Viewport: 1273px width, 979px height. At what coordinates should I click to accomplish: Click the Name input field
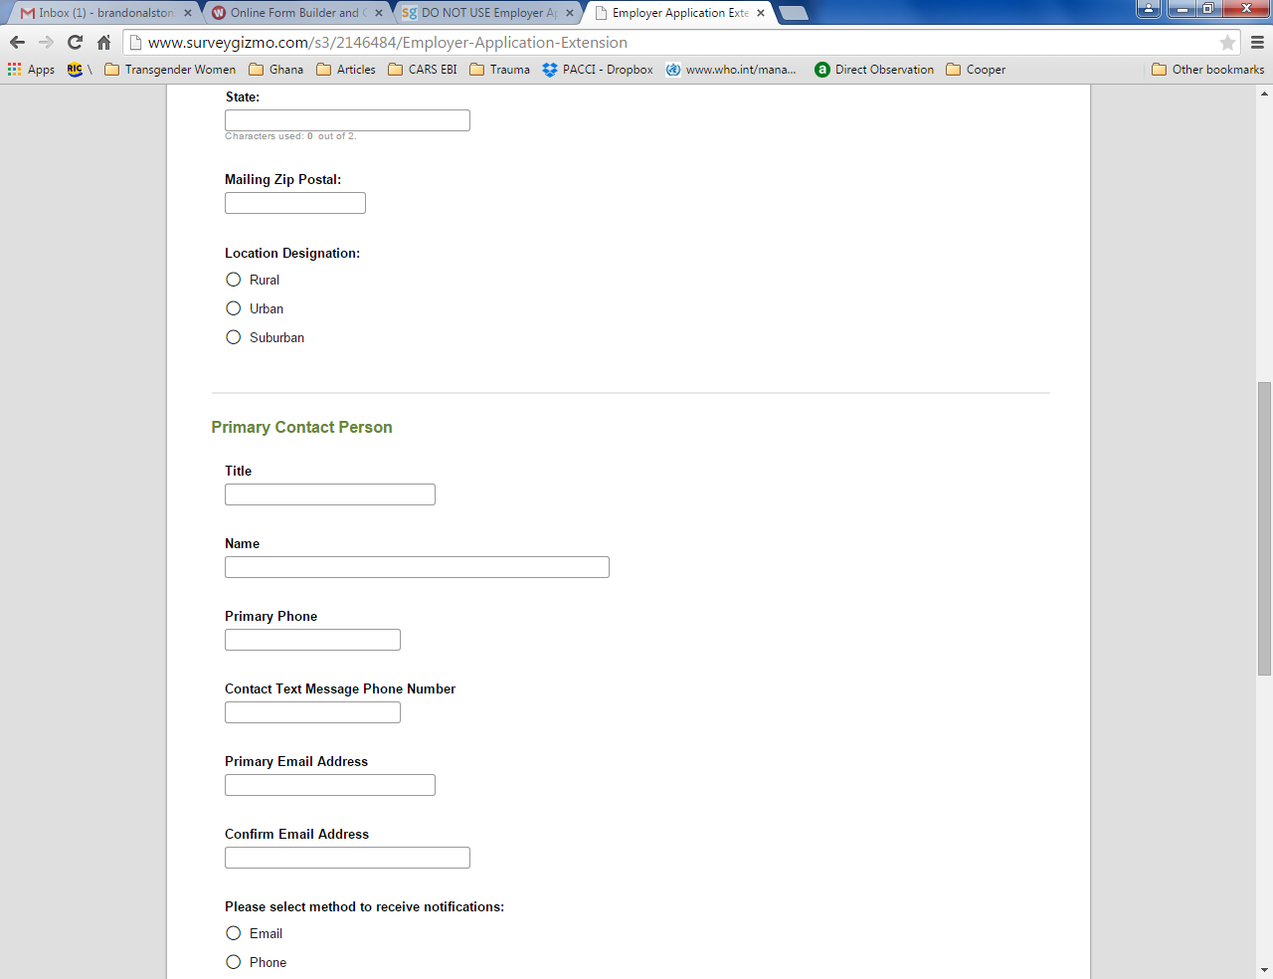point(417,567)
